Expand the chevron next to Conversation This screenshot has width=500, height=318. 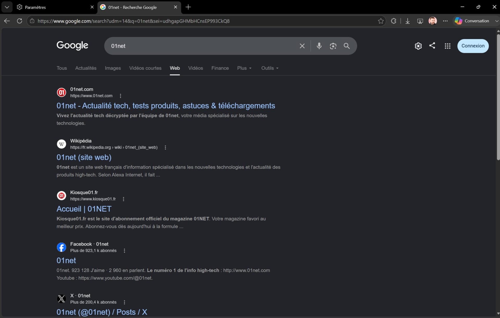(496, 21)
